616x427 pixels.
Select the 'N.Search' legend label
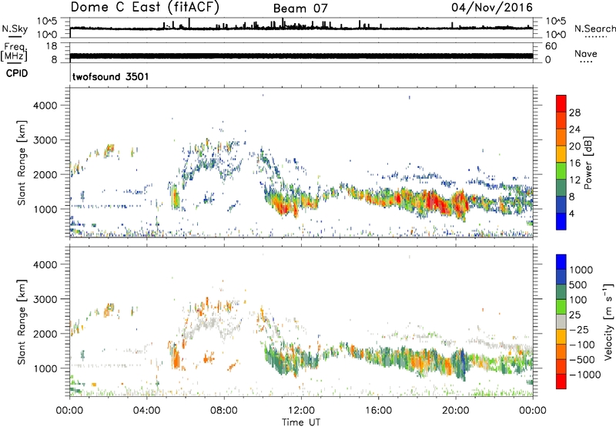pos(594,29)
